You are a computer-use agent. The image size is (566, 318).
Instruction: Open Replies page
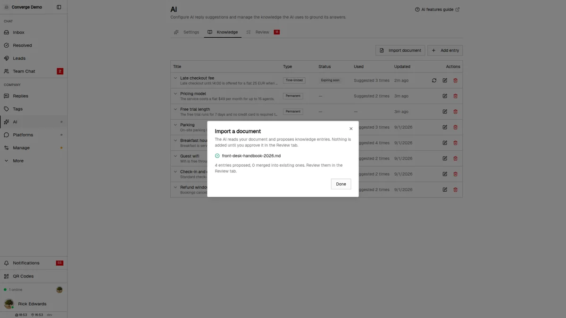[33, 96]
